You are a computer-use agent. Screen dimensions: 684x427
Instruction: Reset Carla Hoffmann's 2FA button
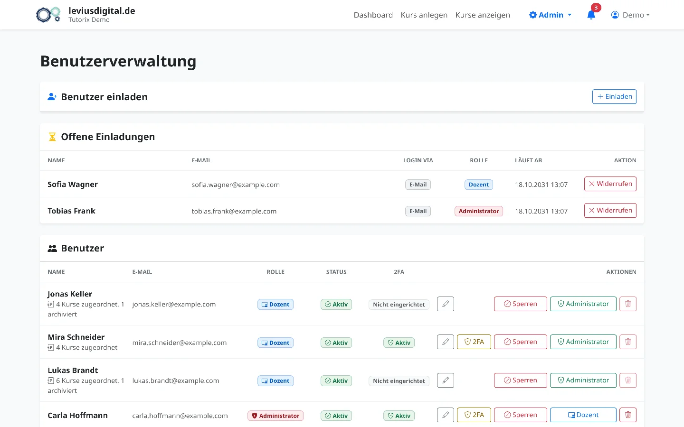click(474, 415)
